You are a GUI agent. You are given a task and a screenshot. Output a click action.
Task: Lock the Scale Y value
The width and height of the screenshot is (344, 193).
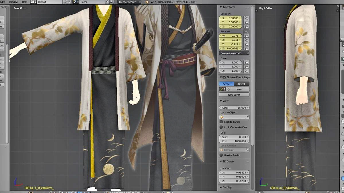(x=247, y=67)
